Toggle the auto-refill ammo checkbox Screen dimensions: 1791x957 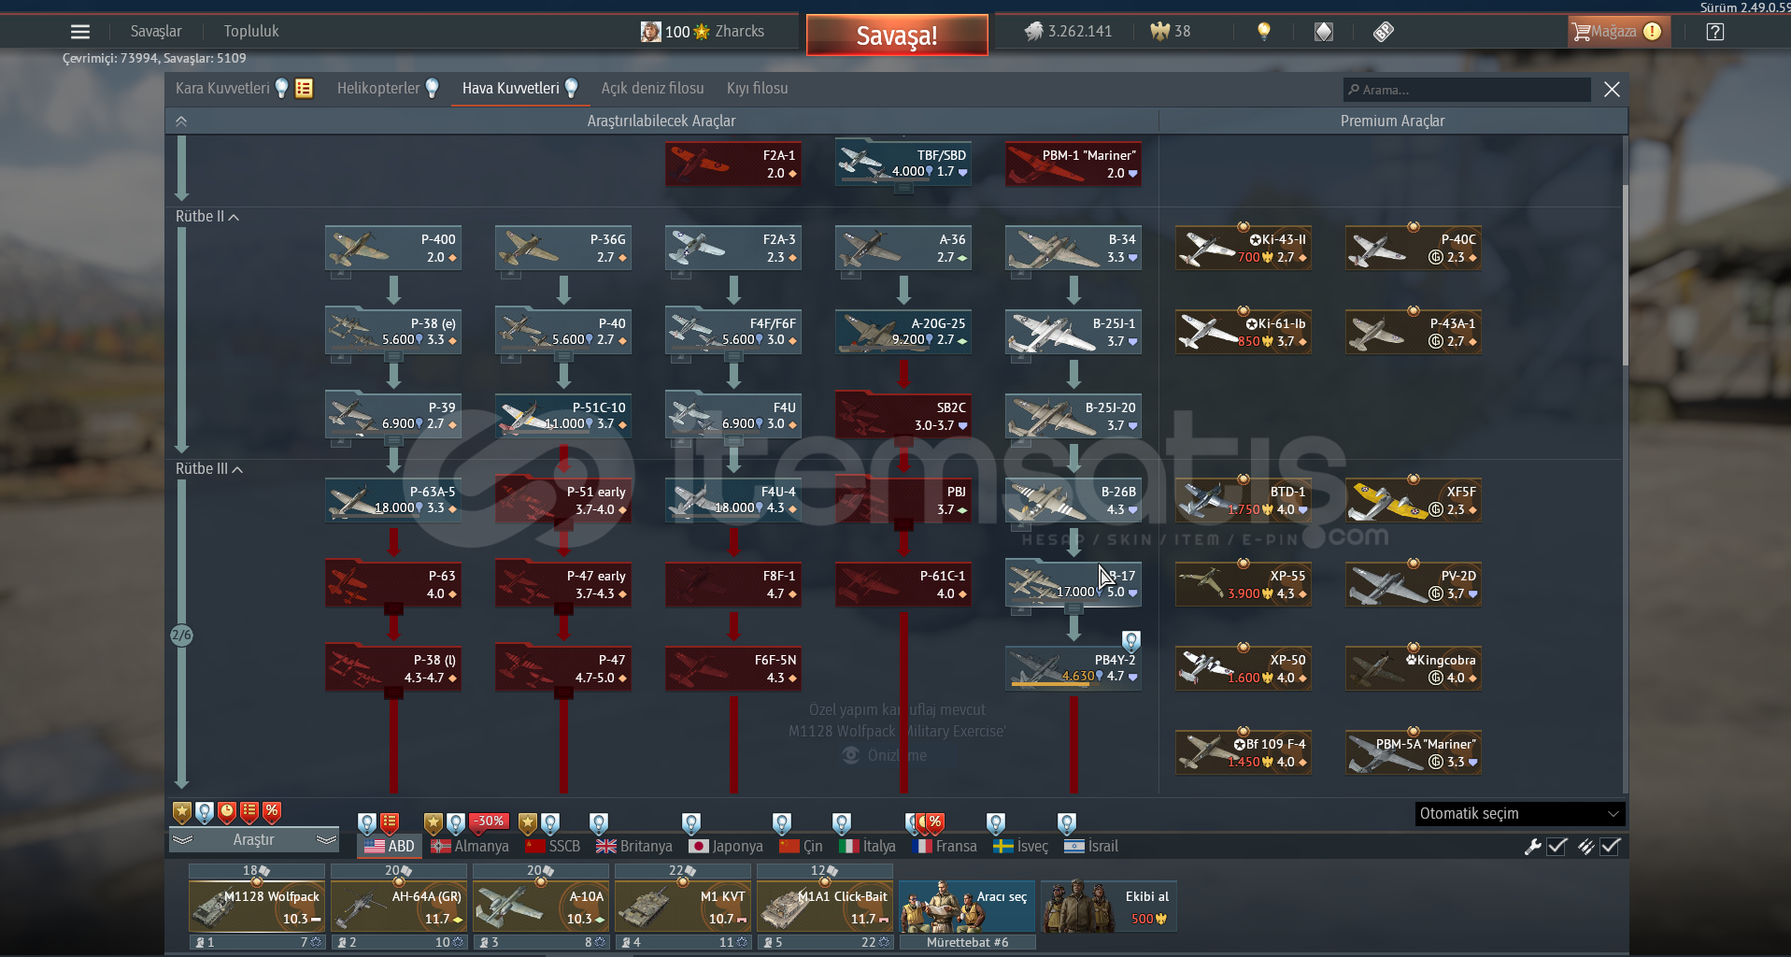pos(1610,847)
